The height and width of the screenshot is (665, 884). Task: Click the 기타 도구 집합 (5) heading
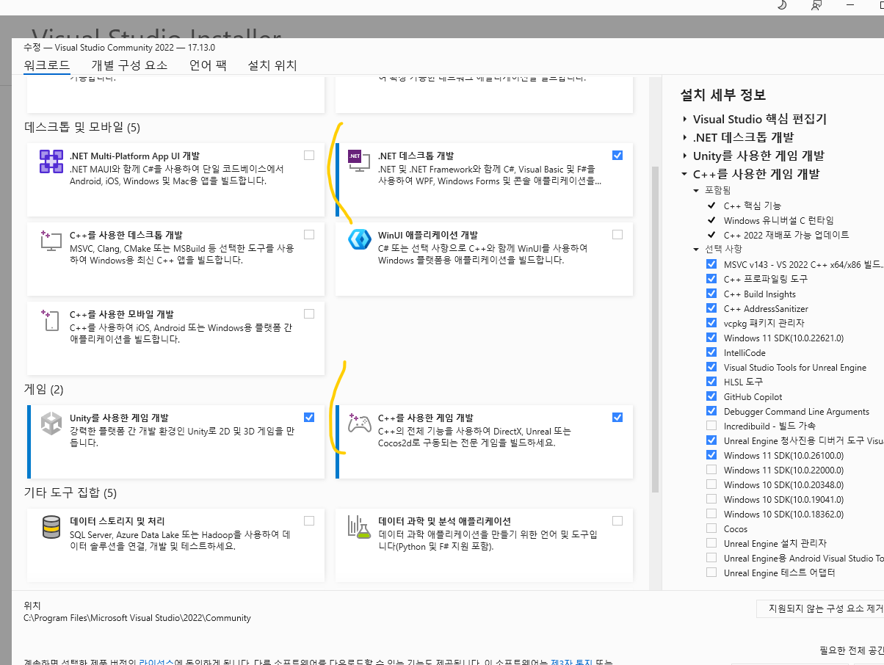70,492
